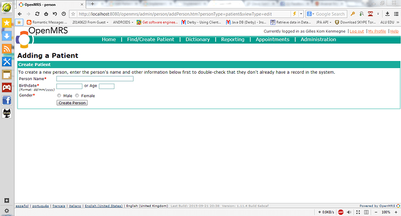Image resolution: width=401 pixels, height=216 pixels.
Task: Open the Google search engine dropdown
Action: (x=310, y=14)
